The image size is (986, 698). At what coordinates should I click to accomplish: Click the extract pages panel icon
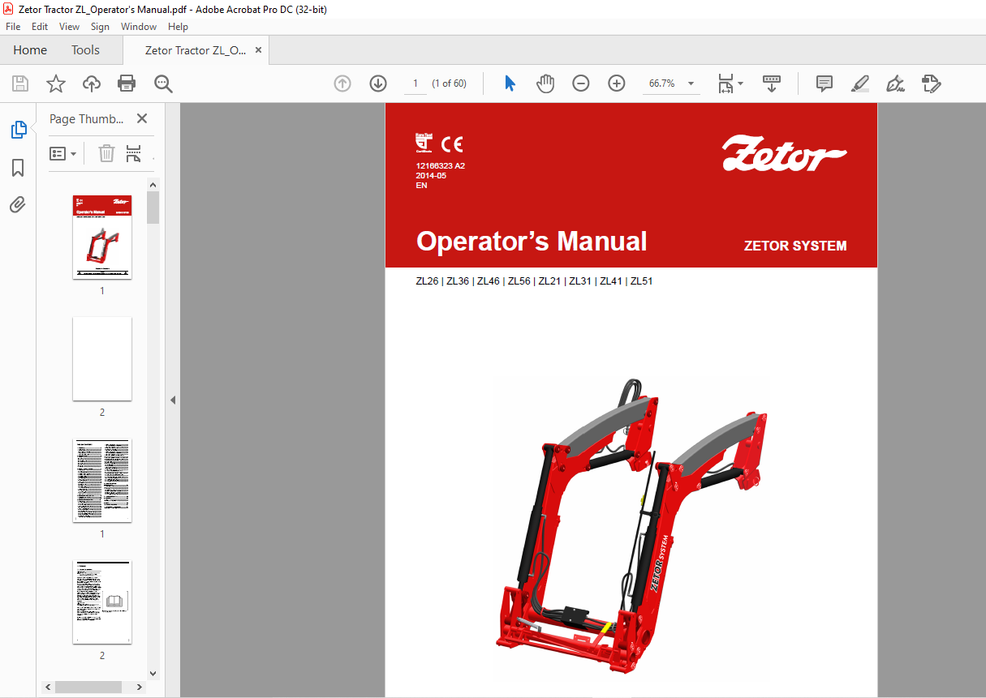point(134,153)
